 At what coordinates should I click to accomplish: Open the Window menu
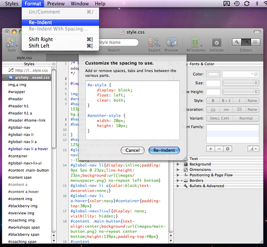tap(80, 4)
